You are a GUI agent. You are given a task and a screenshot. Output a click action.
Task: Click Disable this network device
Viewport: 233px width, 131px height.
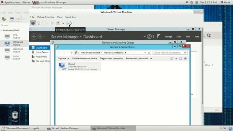point(84,59)
